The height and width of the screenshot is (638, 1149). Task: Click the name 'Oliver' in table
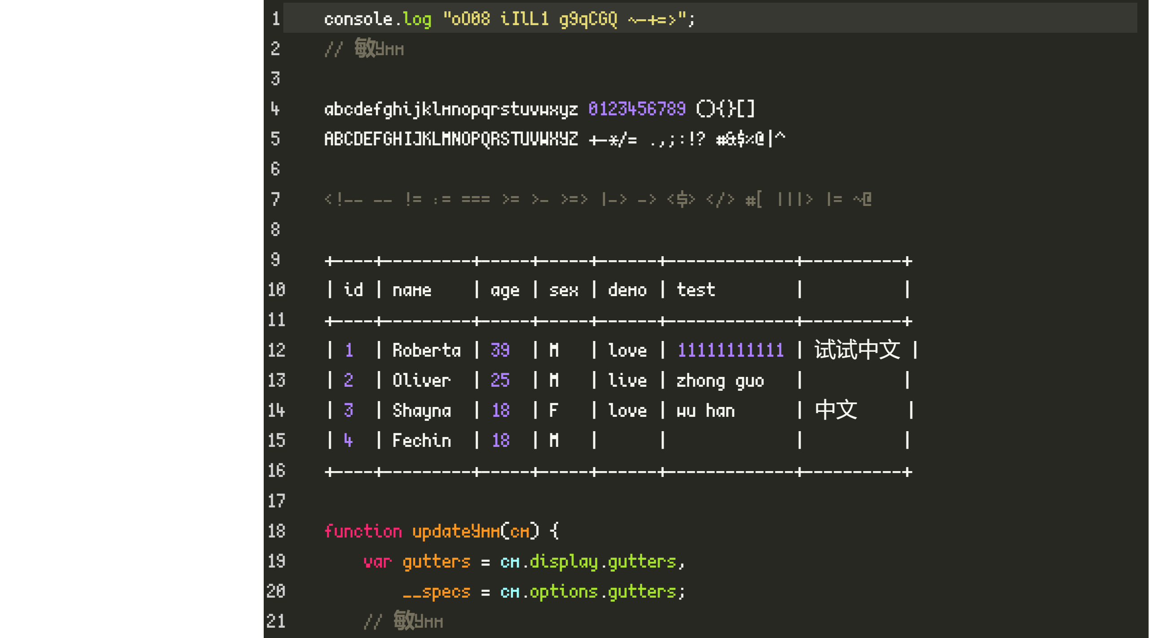click(x=422, y=380)
